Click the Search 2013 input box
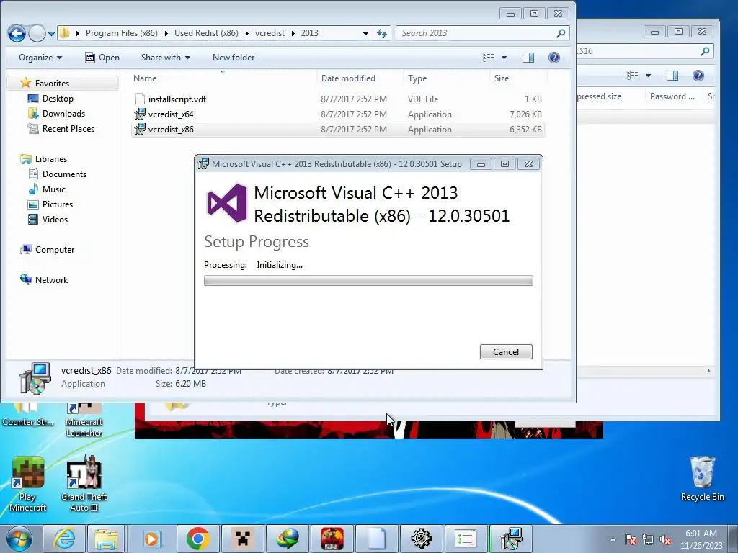Image resolution: width=738 pixels, height=553 pixels. (483, 33)
